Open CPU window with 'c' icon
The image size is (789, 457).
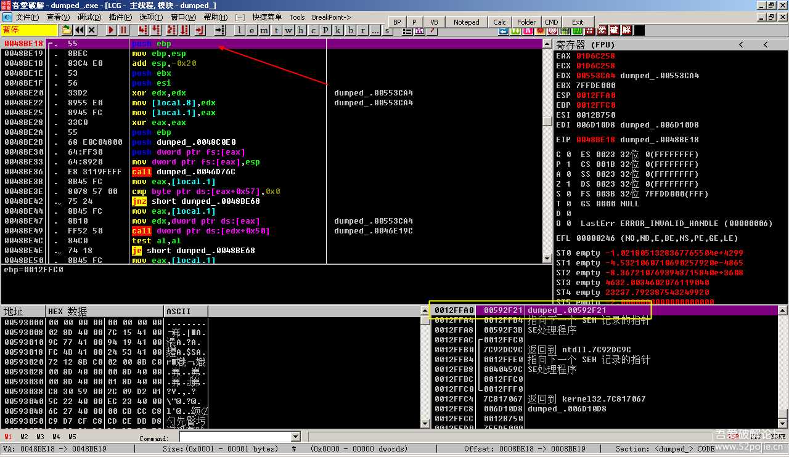tap(313, 30)
